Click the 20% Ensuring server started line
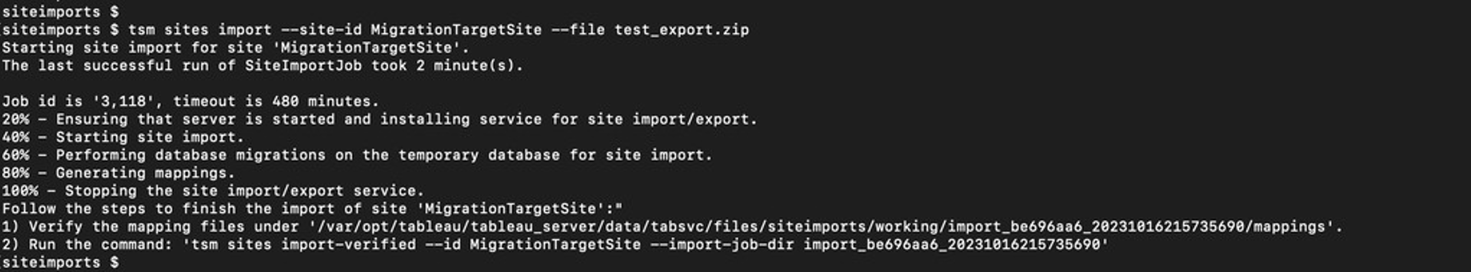This screenshot has height=272, width=1471. tap(379, 119)
